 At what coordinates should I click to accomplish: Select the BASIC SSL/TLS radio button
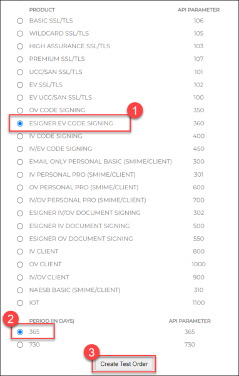(x=20, y=21)
